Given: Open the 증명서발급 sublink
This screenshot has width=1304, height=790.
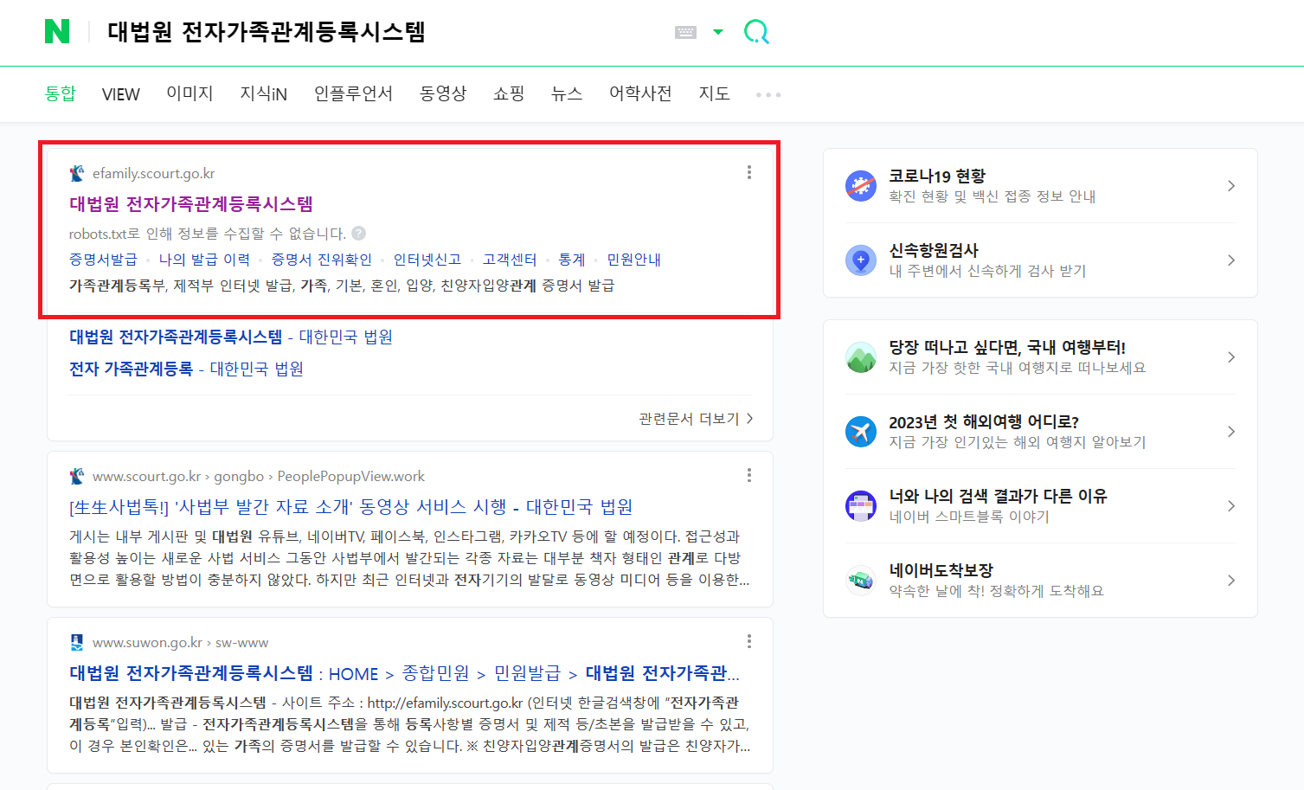Looking at the screenshot, I should [103, 260].
